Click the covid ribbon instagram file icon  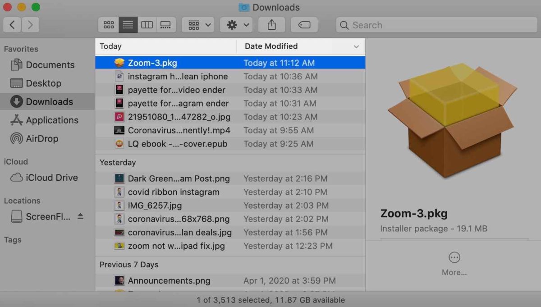pos(119,192)
